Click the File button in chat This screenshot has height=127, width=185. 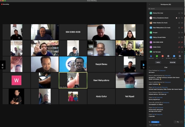pos(177,122)
